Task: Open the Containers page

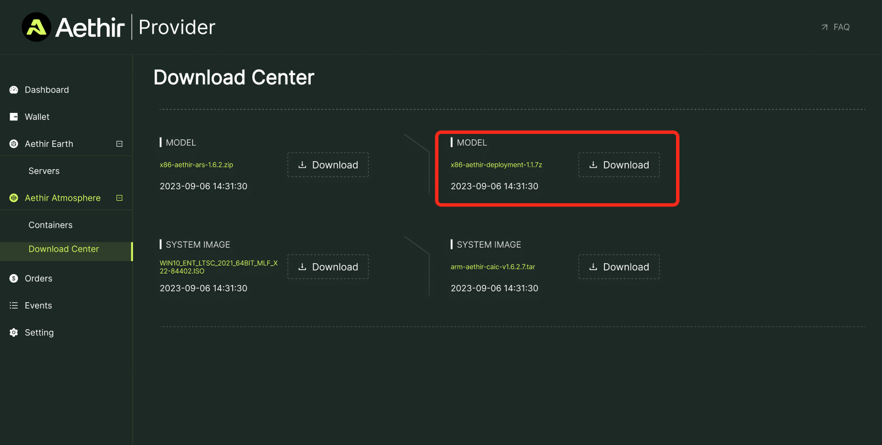Action: pos(50,225)
